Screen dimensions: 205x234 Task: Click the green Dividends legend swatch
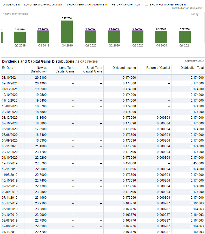(19, 5)
